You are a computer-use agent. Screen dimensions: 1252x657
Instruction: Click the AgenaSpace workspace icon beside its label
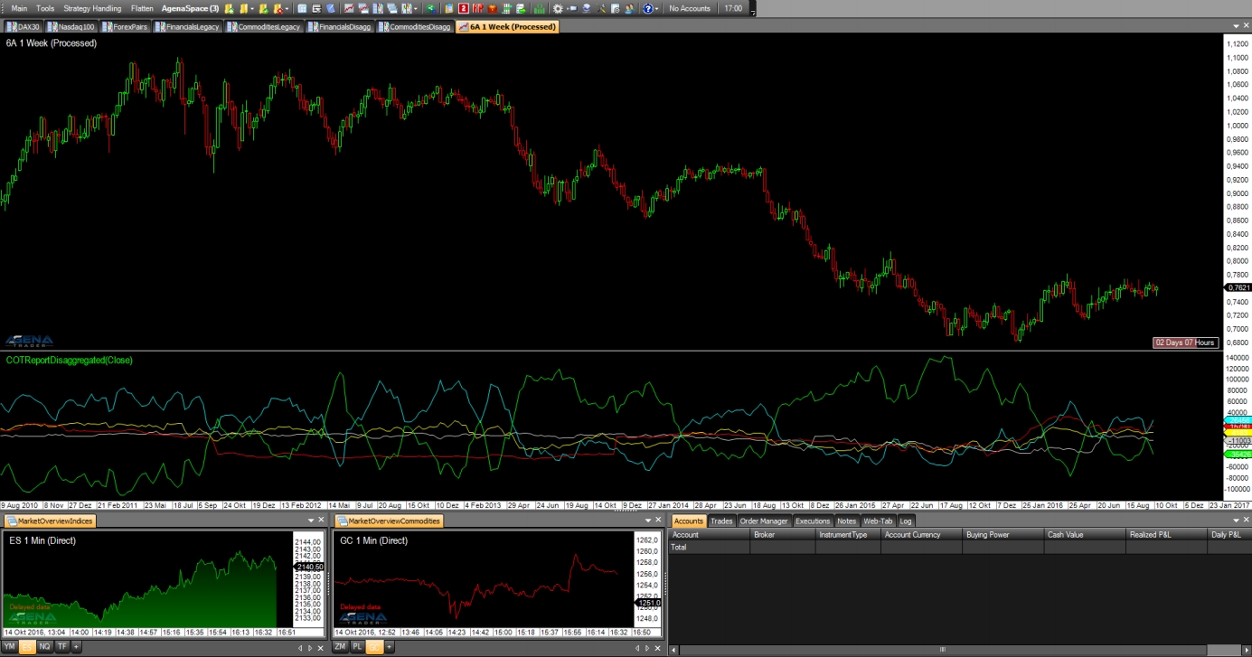[230, 8]
